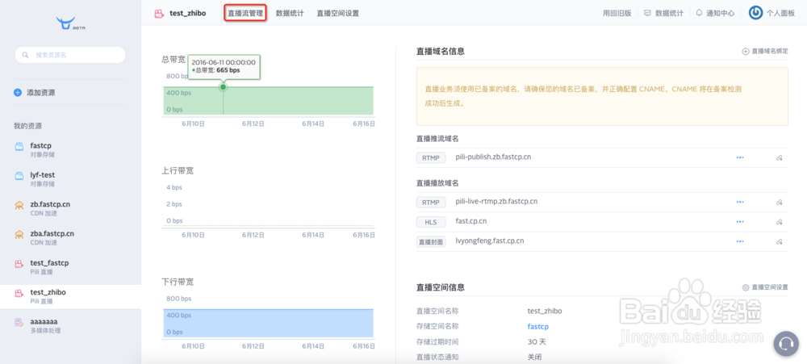Switch to the 数据统计 tab
Viewport: 807px width, 364px height.
(290, 14)
